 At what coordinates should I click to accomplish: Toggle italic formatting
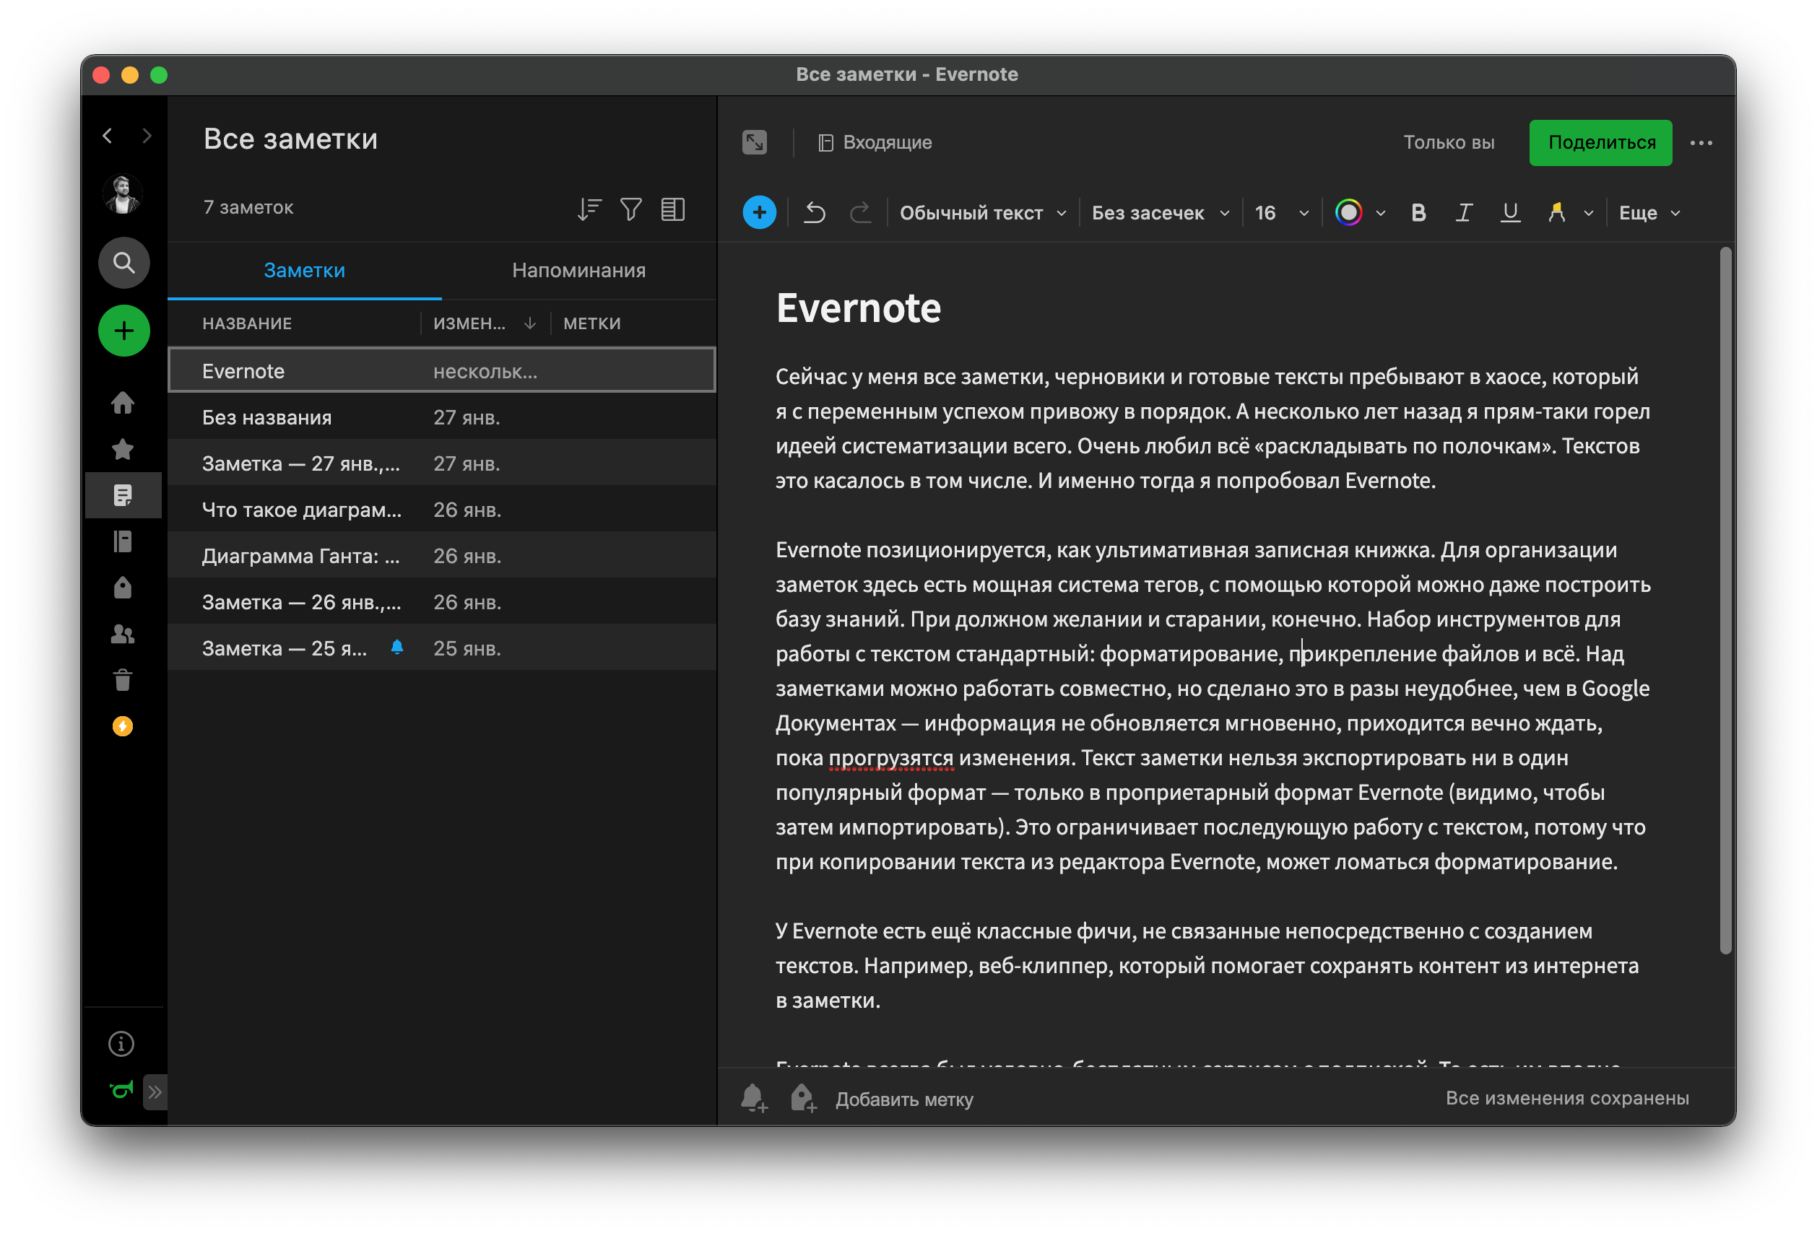(1464, 212)
